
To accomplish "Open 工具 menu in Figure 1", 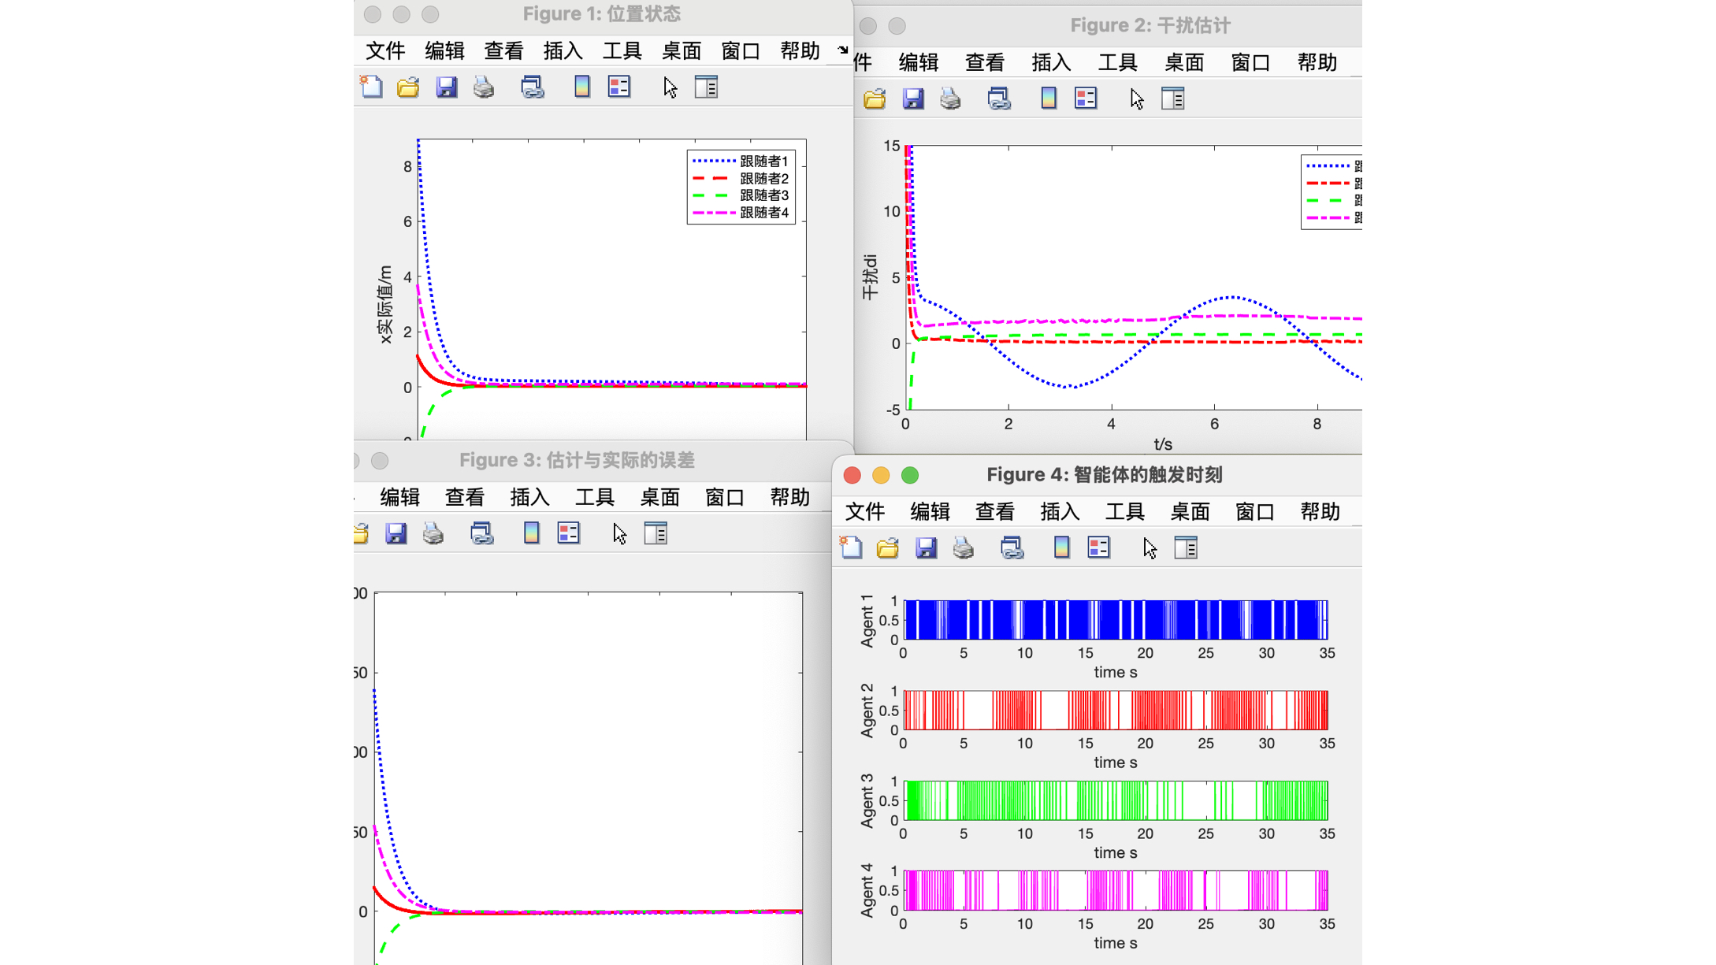I will (622, 51).
